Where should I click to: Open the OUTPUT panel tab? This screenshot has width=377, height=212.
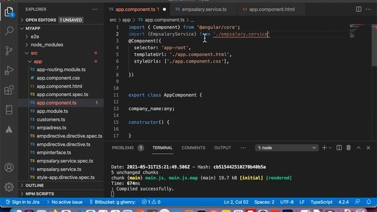[223, 148]
